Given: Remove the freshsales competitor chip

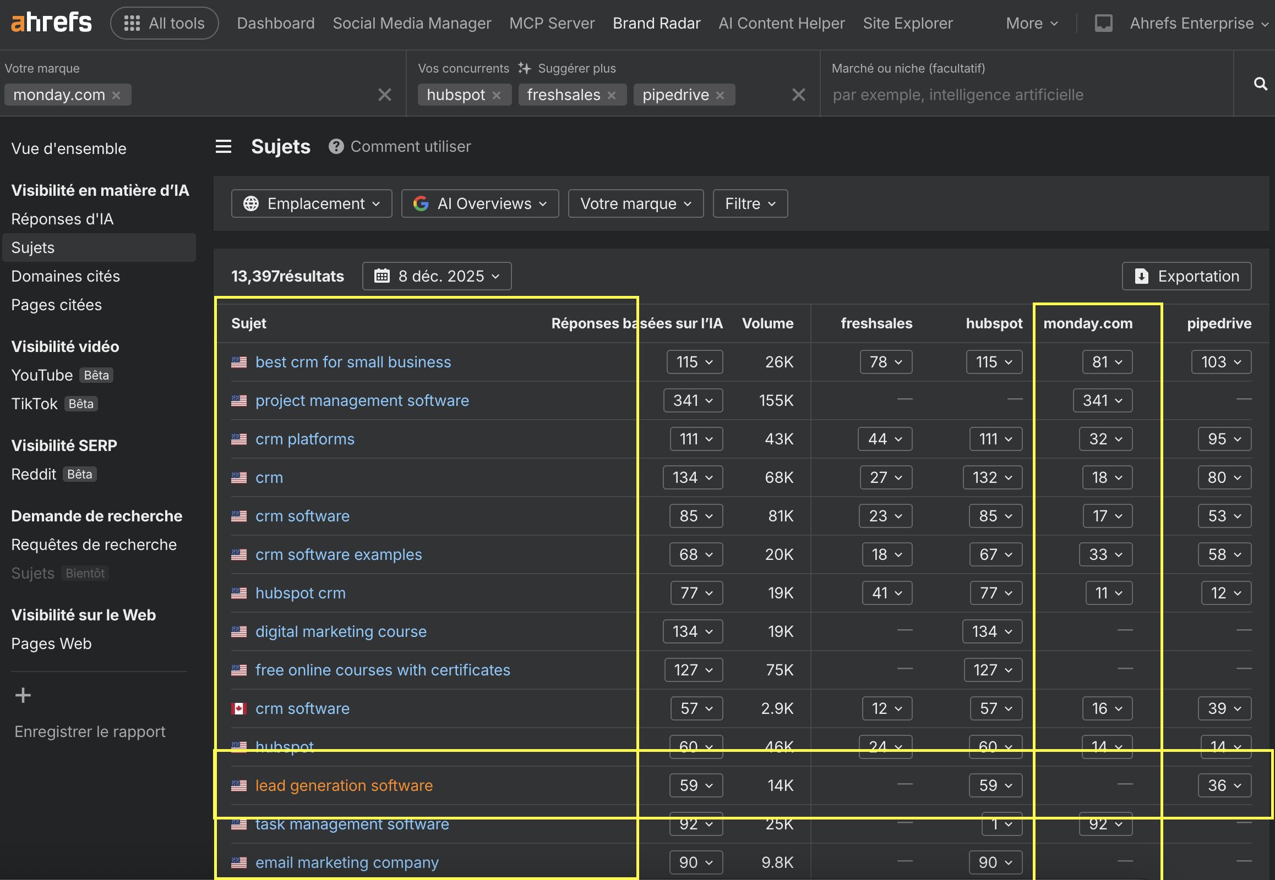Looking at the screenshot, I should coord(612,94).
